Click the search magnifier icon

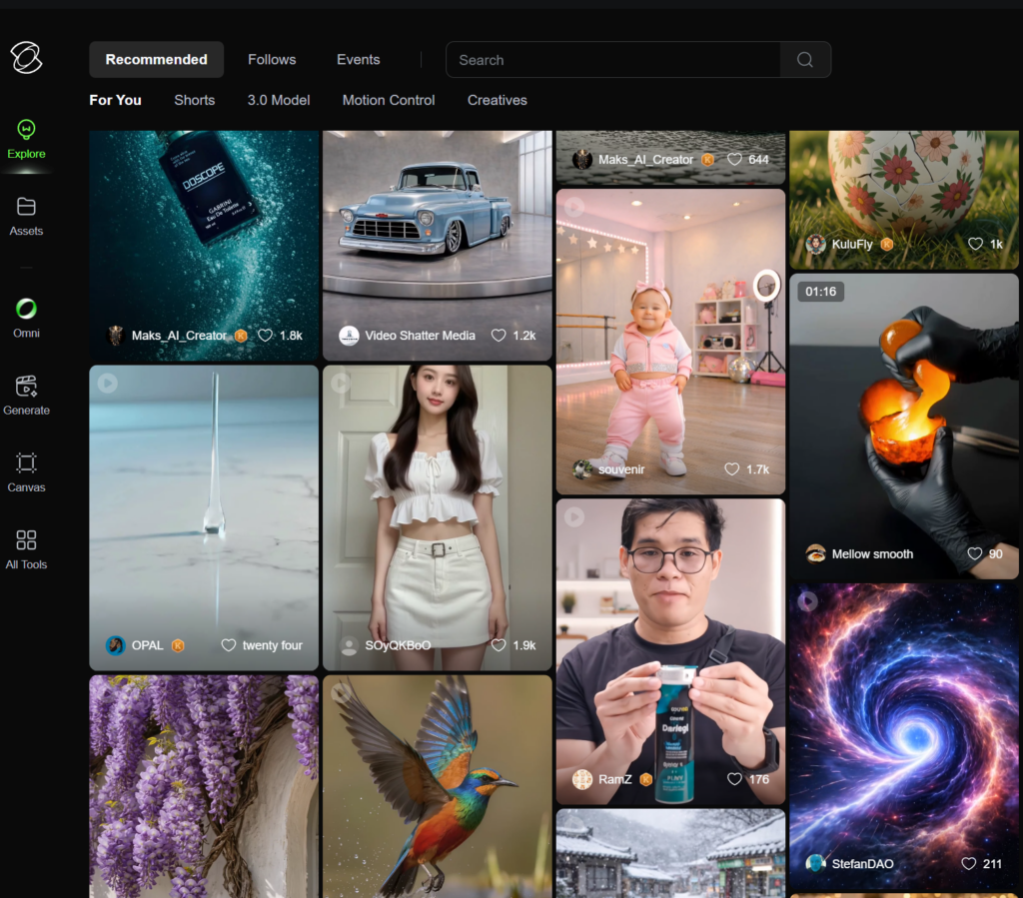[x=804, y=60]
